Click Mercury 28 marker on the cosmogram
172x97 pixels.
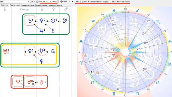click(146, 43)
